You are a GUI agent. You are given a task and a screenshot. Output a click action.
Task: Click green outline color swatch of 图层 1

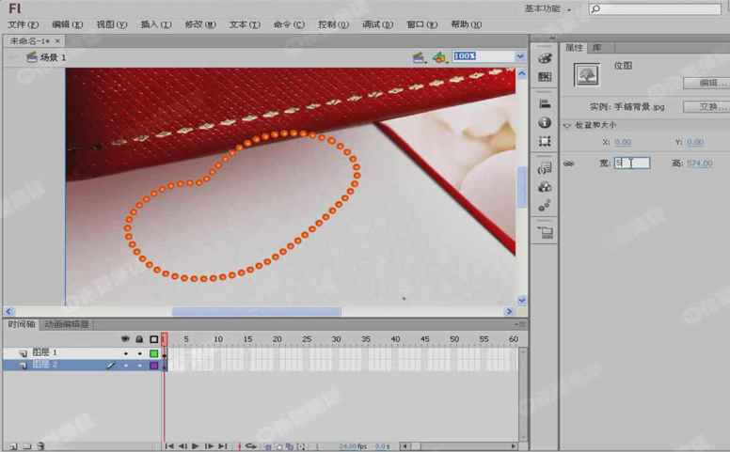(x=154, y=353)
